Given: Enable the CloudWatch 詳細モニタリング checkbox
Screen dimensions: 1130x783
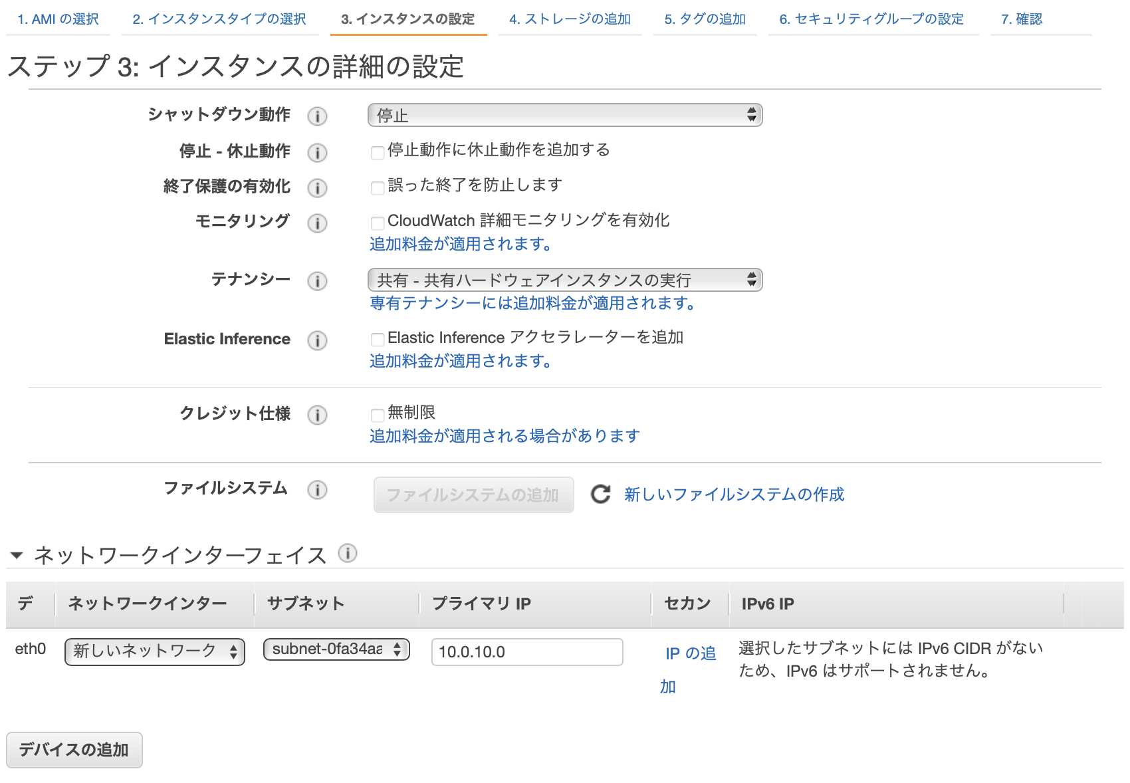Looking at the screenshot, I should tap(377, 223).
